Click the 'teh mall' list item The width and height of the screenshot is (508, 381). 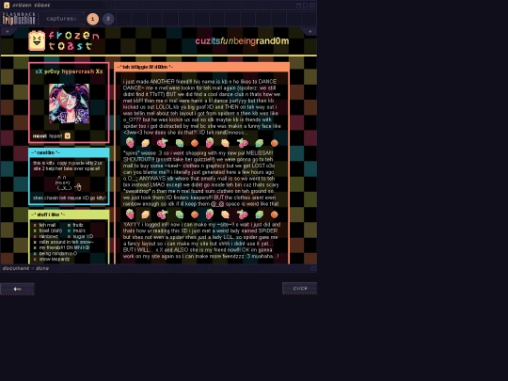[47, 225]
